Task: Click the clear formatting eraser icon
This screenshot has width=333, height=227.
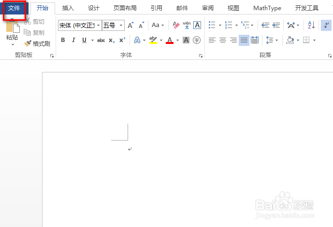Action: click(176, 25)
